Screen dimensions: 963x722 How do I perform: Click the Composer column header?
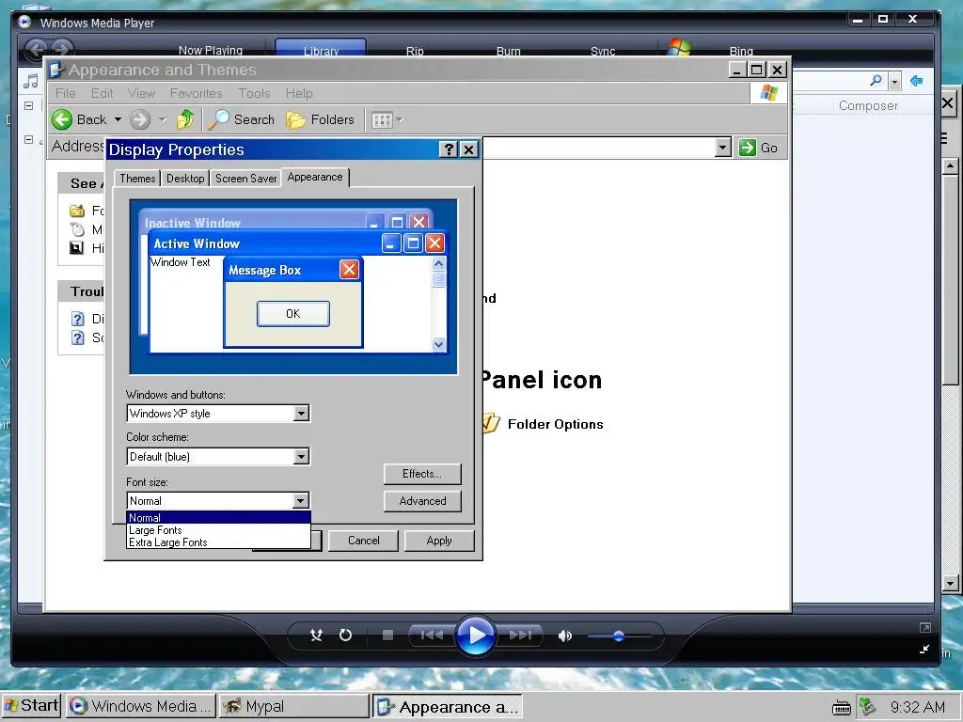click(868, 105)
